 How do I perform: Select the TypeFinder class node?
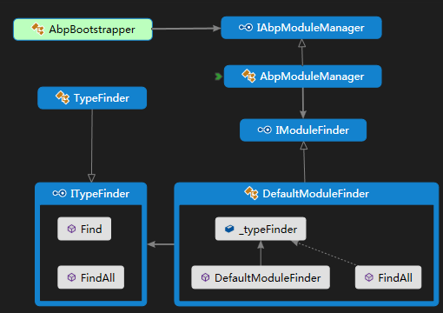click(x=92, y=98)
